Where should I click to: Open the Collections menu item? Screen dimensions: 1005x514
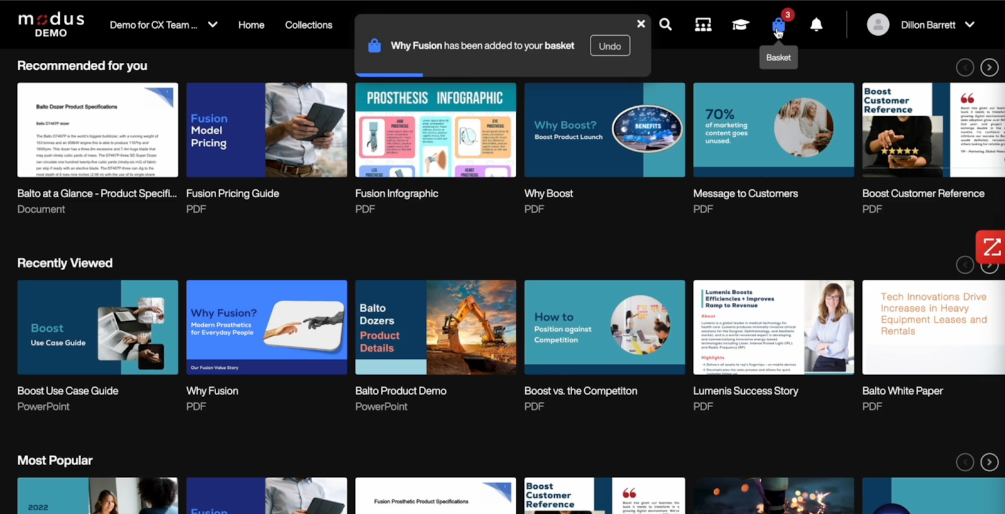(x=308, y=25)
